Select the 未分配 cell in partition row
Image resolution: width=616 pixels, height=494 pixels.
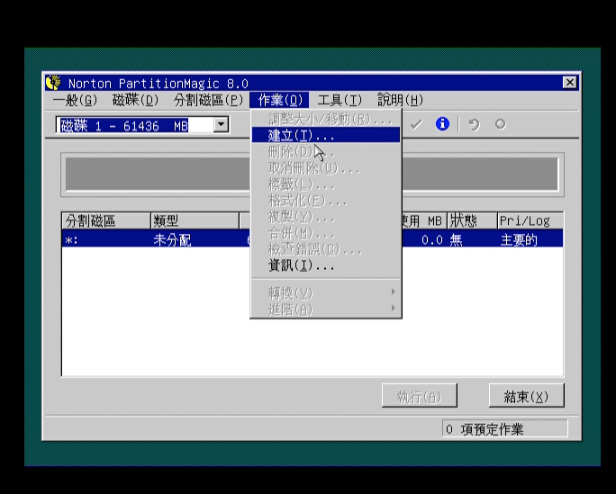(172, 239)
